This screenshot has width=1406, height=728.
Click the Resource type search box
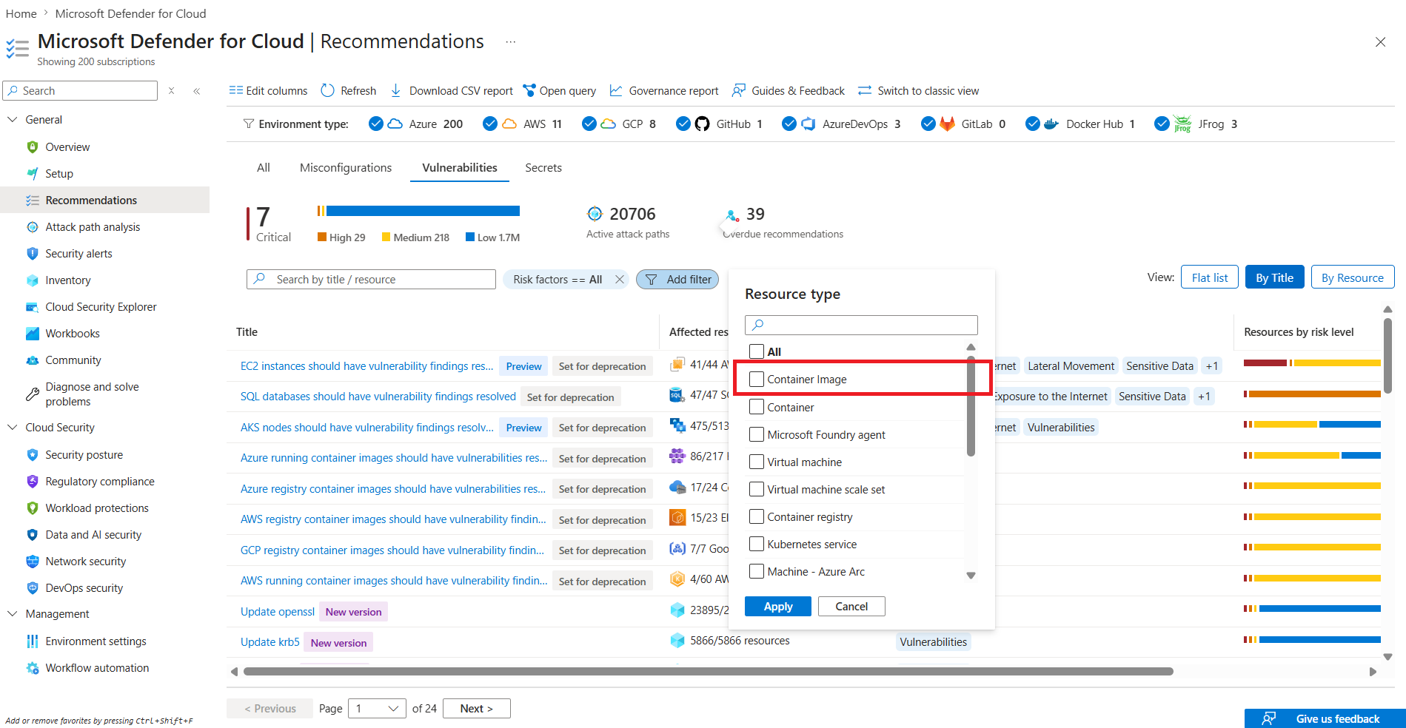coord(861,325)
